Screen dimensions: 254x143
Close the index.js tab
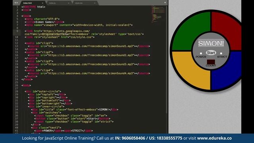click(69, 3)
